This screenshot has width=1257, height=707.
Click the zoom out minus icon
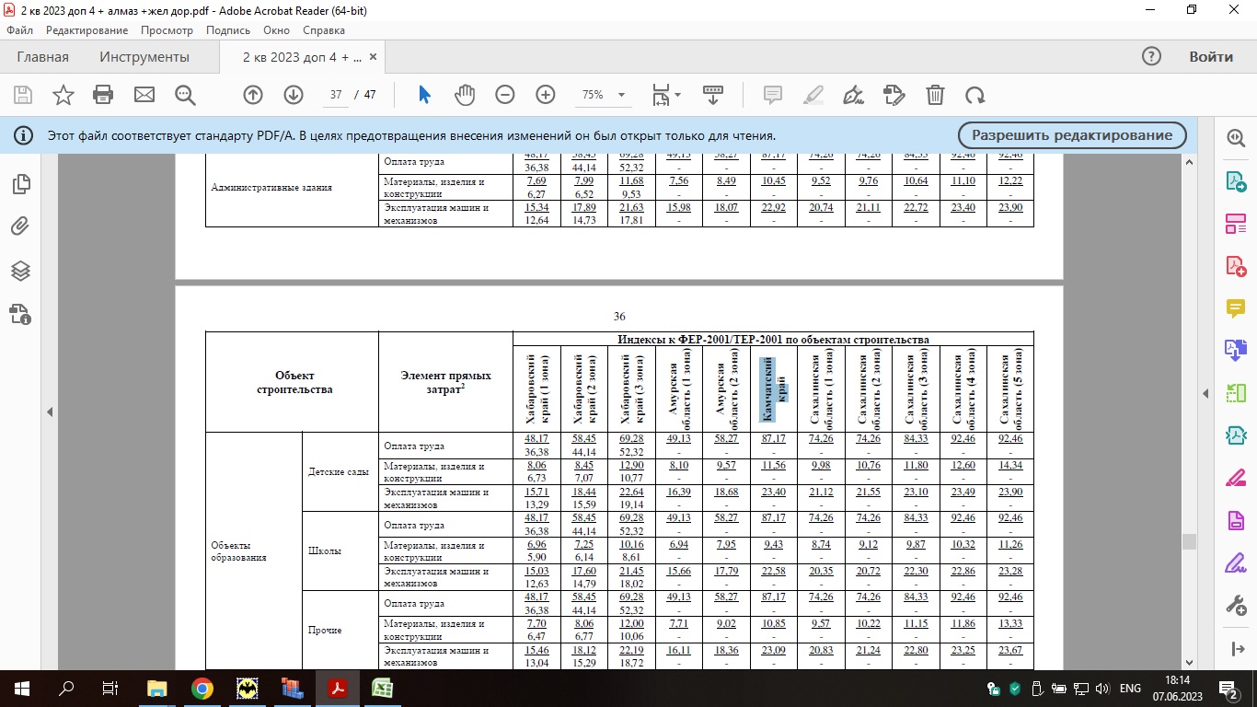[505, 95]
